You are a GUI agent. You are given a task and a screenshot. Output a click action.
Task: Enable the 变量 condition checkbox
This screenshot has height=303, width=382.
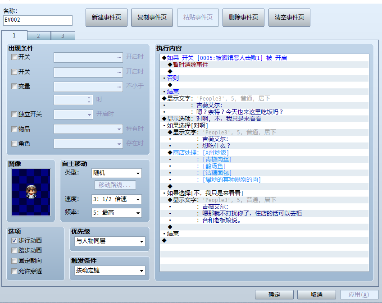pos(14,86)
